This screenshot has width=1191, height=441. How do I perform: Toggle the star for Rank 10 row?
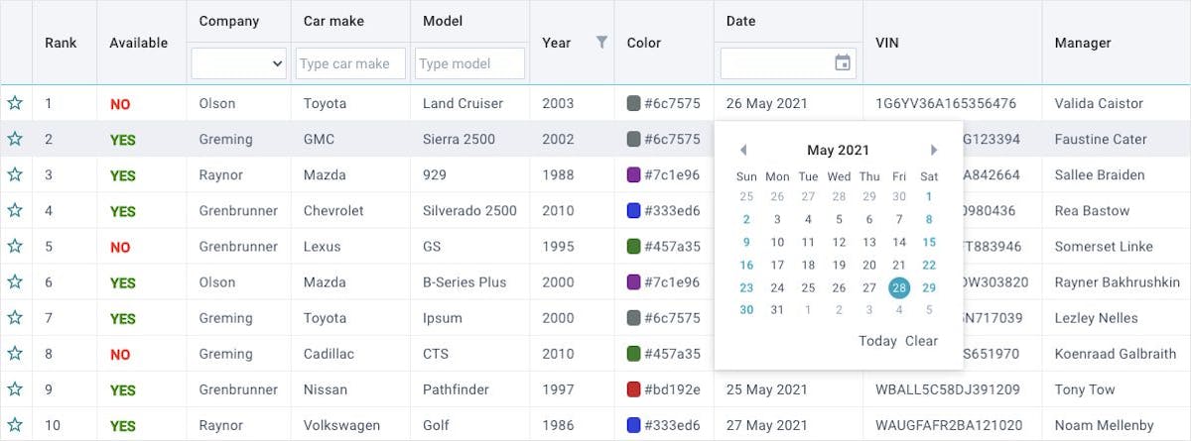pos(15,425)
